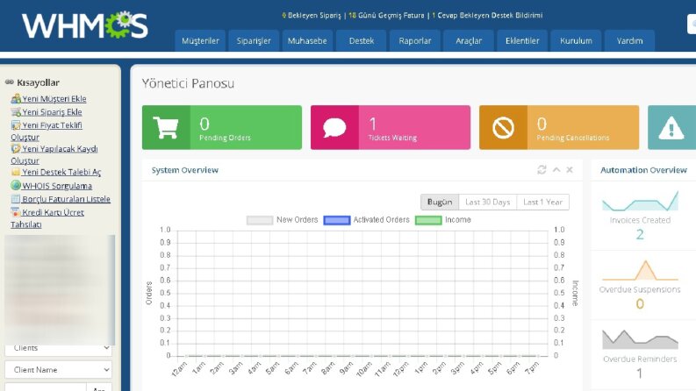Refresh the System Overview widget
696x391 pixels.
542,170
